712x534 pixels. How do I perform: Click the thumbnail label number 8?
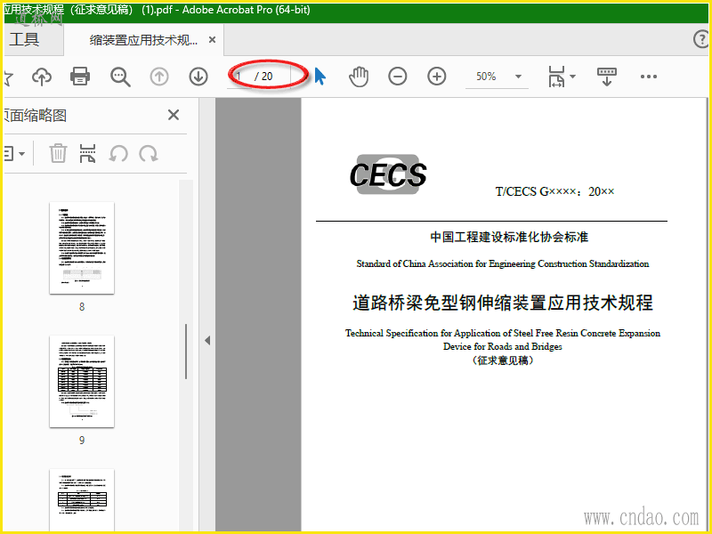point(82,307)
